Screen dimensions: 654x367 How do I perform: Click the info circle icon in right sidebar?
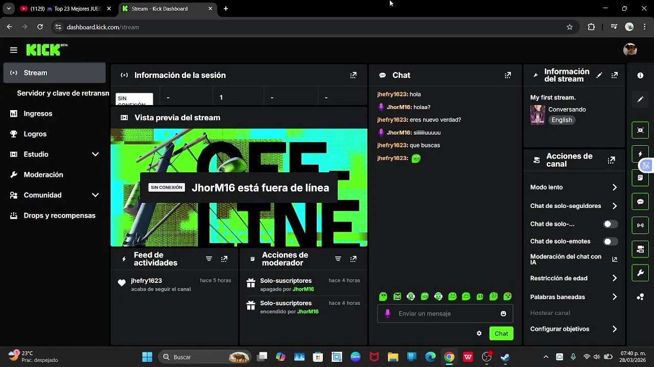point(640,75)
